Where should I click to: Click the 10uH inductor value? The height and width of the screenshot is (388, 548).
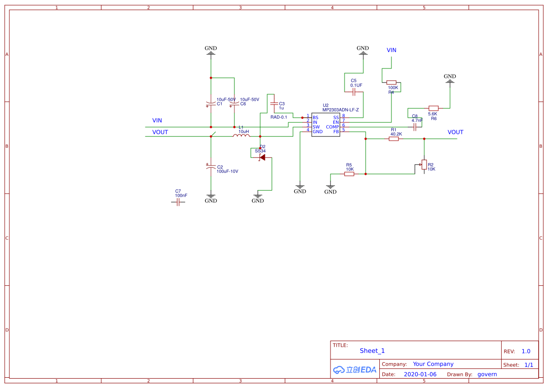244,132
